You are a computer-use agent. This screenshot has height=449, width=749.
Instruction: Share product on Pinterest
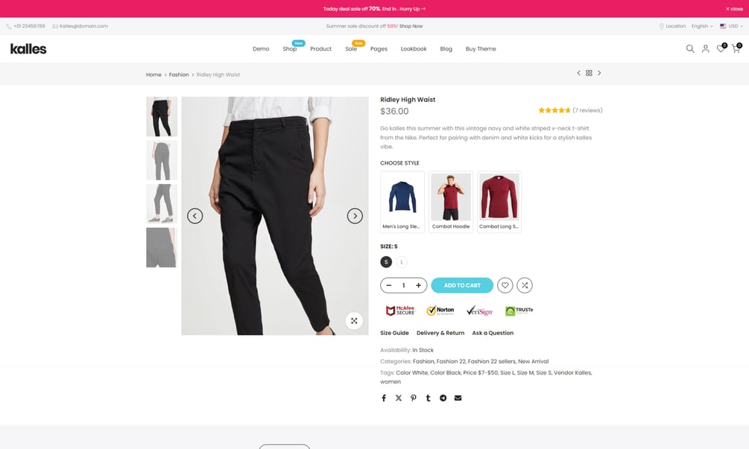[x=413, y=398]
